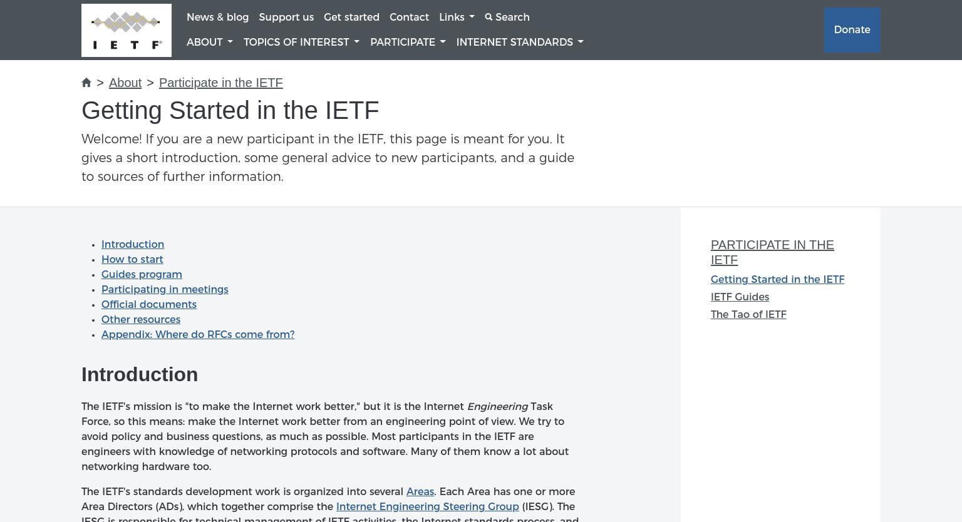Jump to Participating in meetings section
962x522 pixels.
point(165,290)
